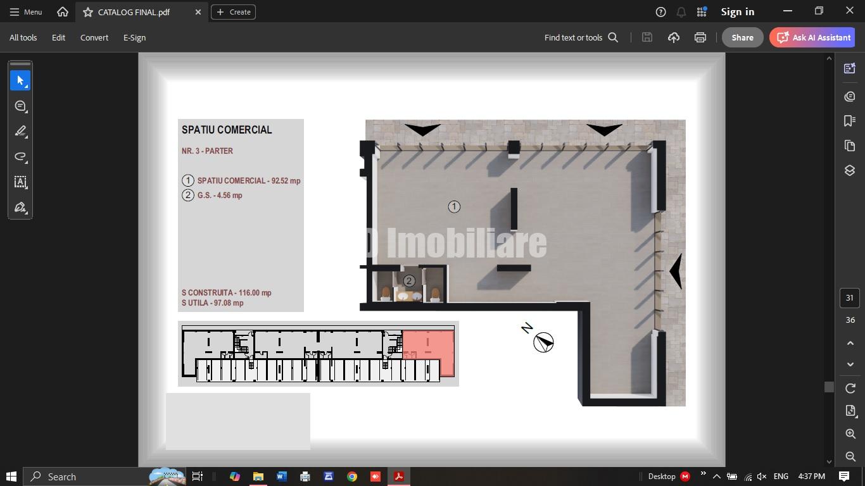Go to the previous page arrow
Image resolution: width=865 pixels, height=486 pixels.
click(x=850, y=343)
